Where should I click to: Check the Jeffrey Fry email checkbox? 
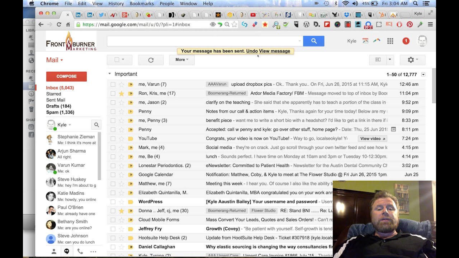(113, 229)
